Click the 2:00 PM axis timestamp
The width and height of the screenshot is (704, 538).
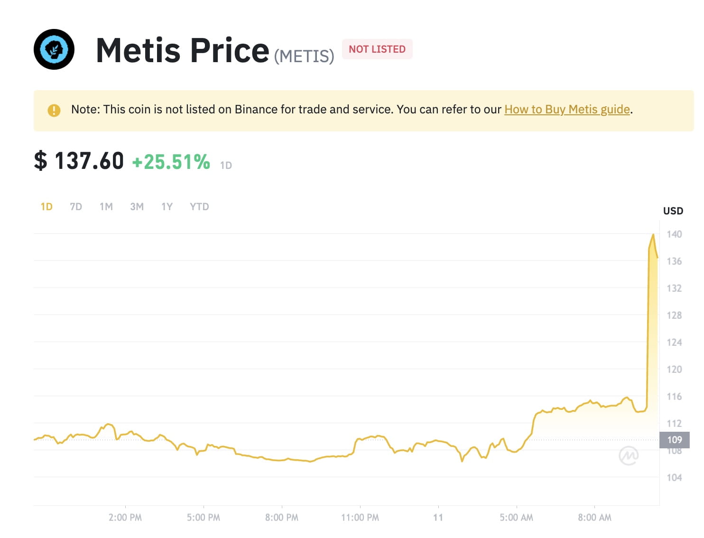click(x=125, y=517)
